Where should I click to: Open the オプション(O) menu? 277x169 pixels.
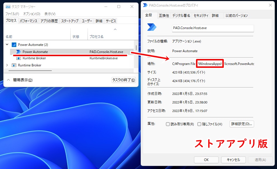point(32,14)
